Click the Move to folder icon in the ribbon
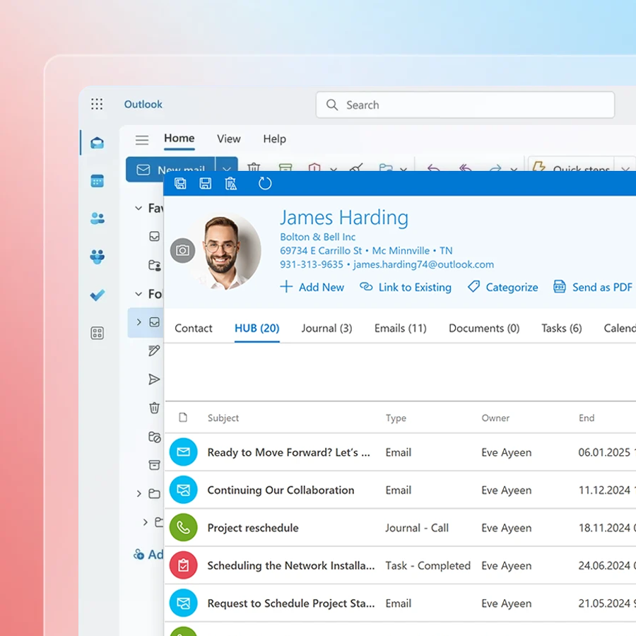This screenshot has height=636, width=636. (386, 167)
